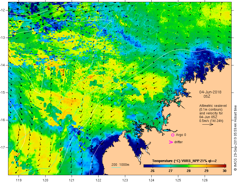Click the magenta Argo 0 circle symbol
The width and height of the screenshot is (237, 183).
173,135
